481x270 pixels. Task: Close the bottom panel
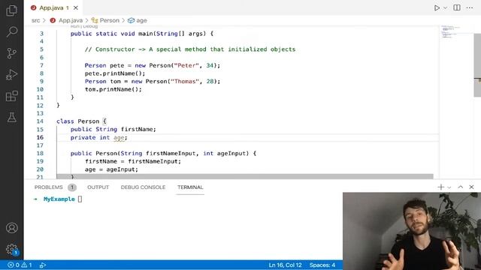(x=471, y=187)
